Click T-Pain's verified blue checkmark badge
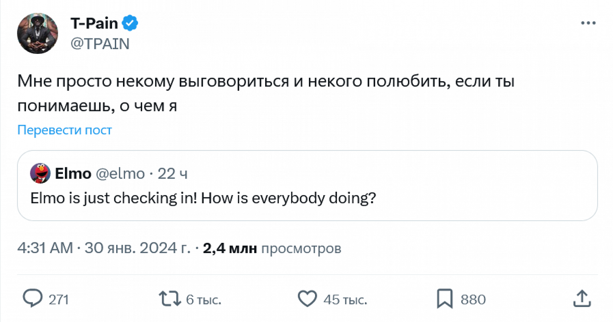Image resolution: width=613 pixels, height=322 pixels. coord(131,24)
